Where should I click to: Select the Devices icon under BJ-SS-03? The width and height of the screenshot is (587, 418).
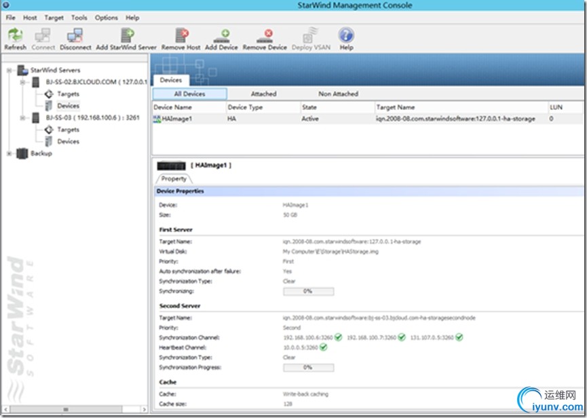[49, 141]
